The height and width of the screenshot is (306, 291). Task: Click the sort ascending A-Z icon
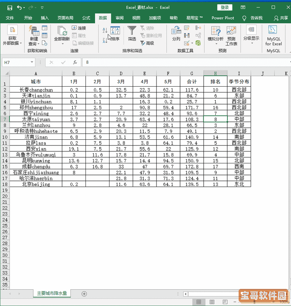(105, 30)
